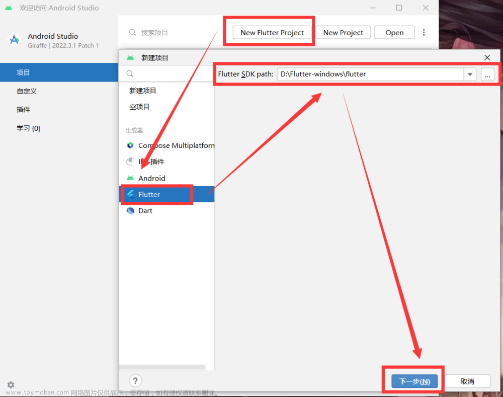Click the Android Studio logo icon
The image size is (503, 397).
(14, 40)
